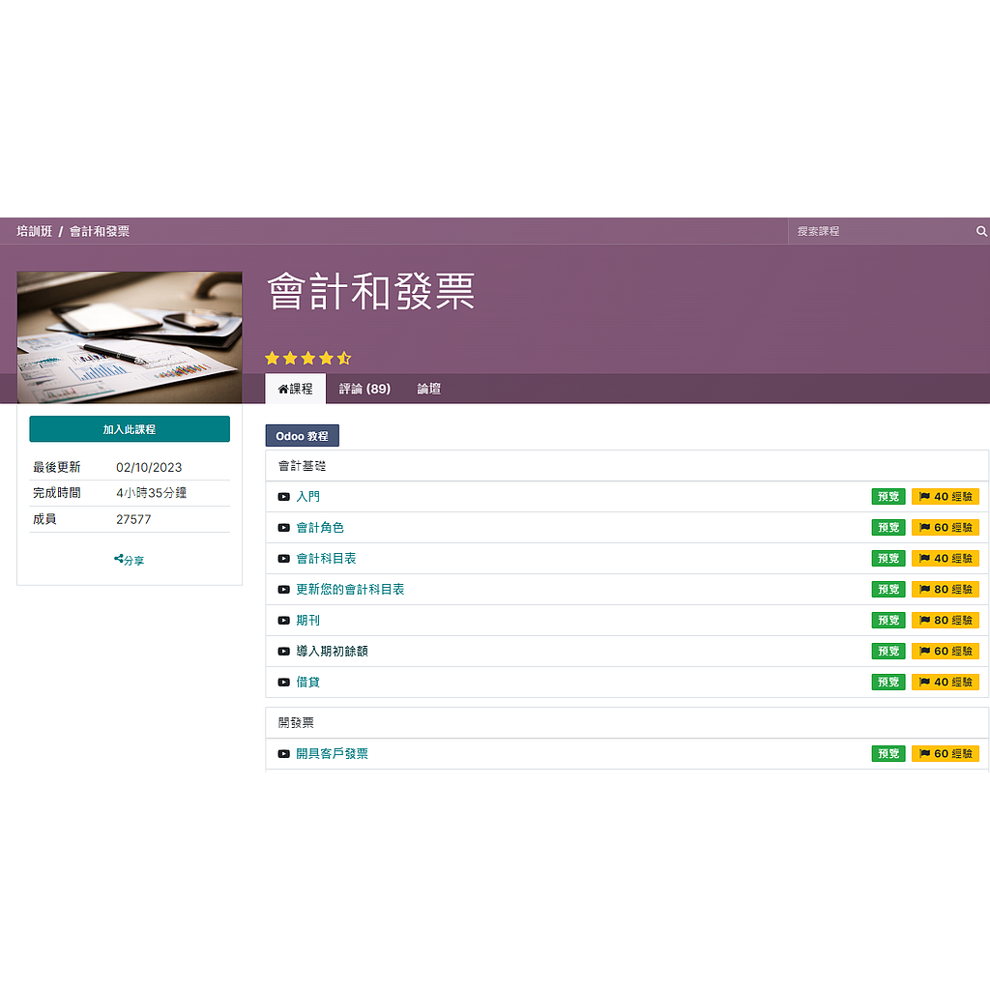Image resolution: width=990 pixels, height=990 pixels.
Task: Click the 分享 link
Action: pyautogui.click(x=130, y=560)
